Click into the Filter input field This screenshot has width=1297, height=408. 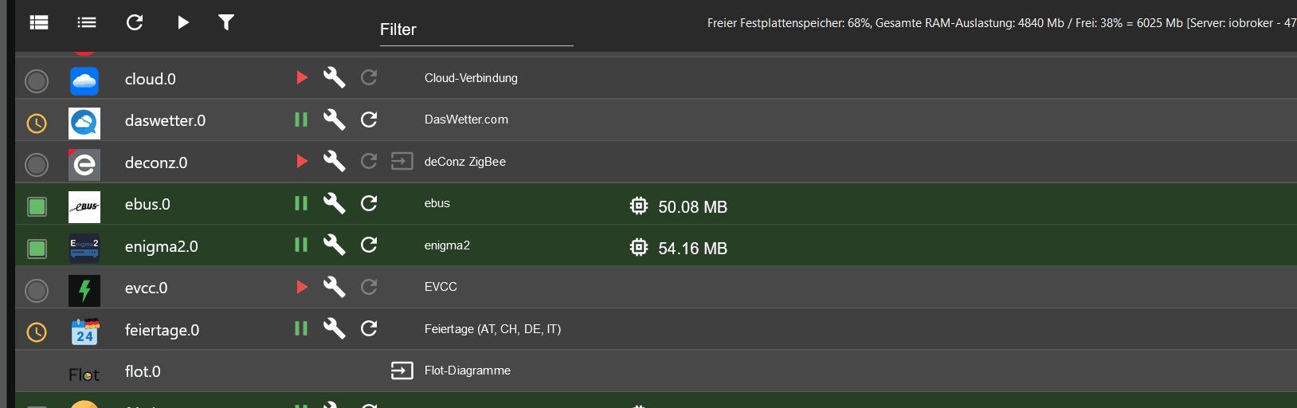coord(476,30)
